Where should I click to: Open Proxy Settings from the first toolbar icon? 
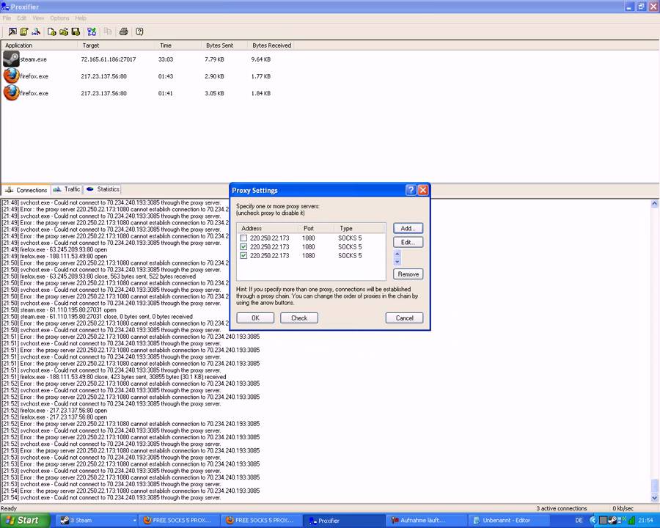point(12,32)
